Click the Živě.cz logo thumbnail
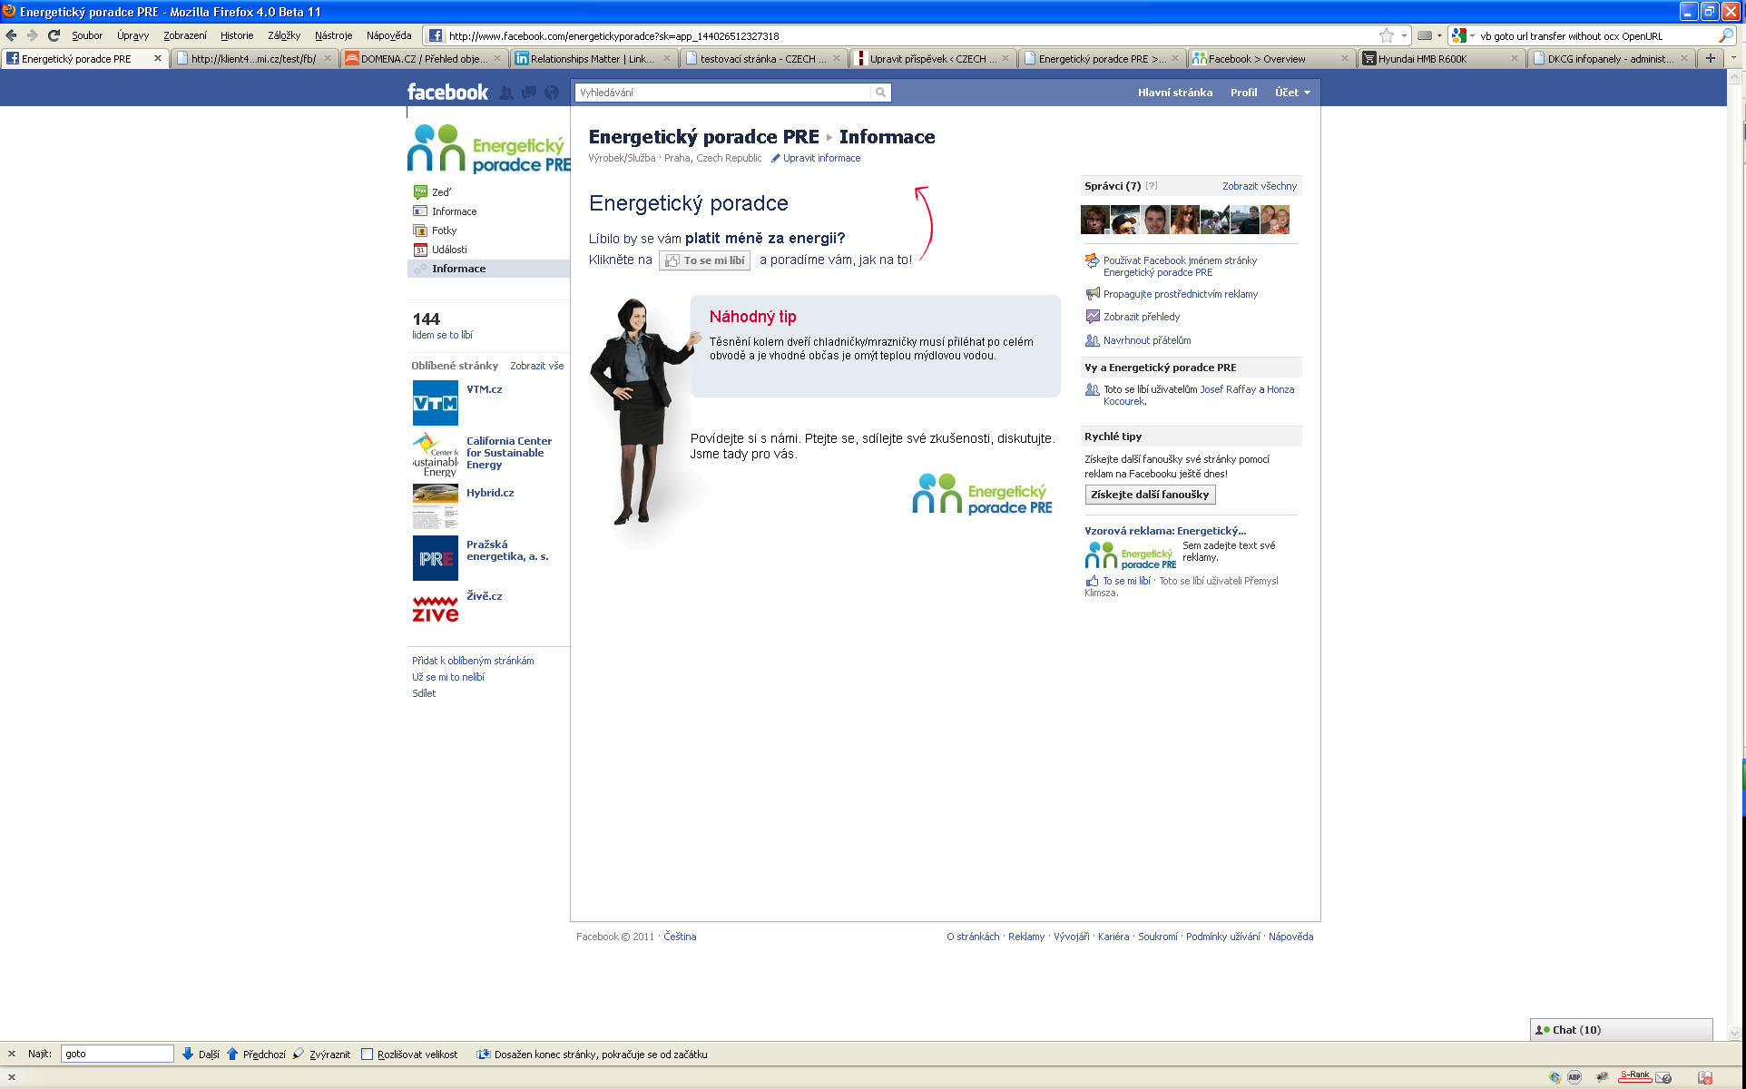Image resolution: width=1746 pixels, height=1089 pixels. [435, 610]
